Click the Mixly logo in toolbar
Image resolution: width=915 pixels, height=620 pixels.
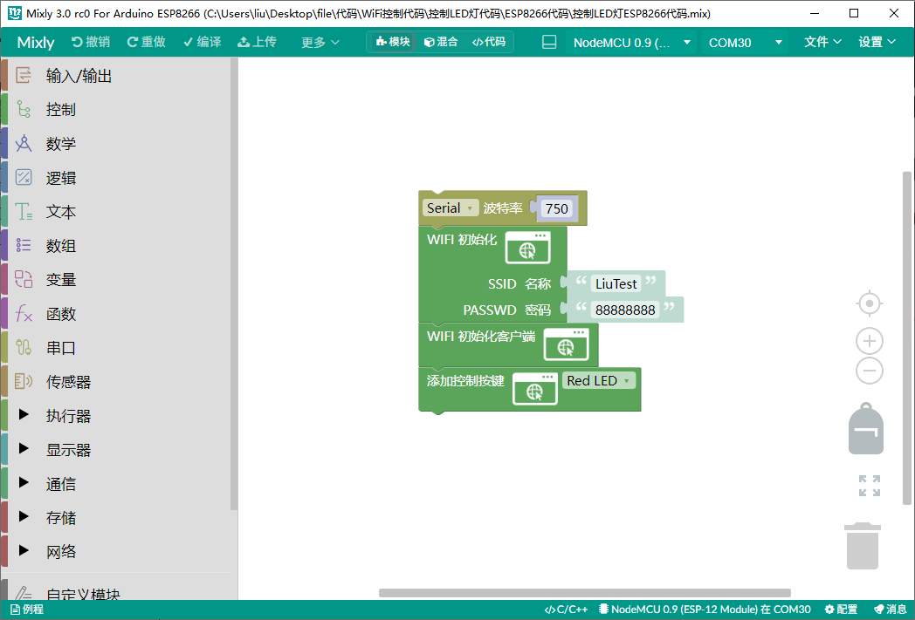point(36,42)
